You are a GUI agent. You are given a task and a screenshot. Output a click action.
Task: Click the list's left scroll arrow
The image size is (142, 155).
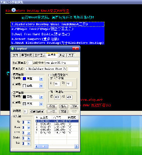pyautogui.click(x=37, y=146)
